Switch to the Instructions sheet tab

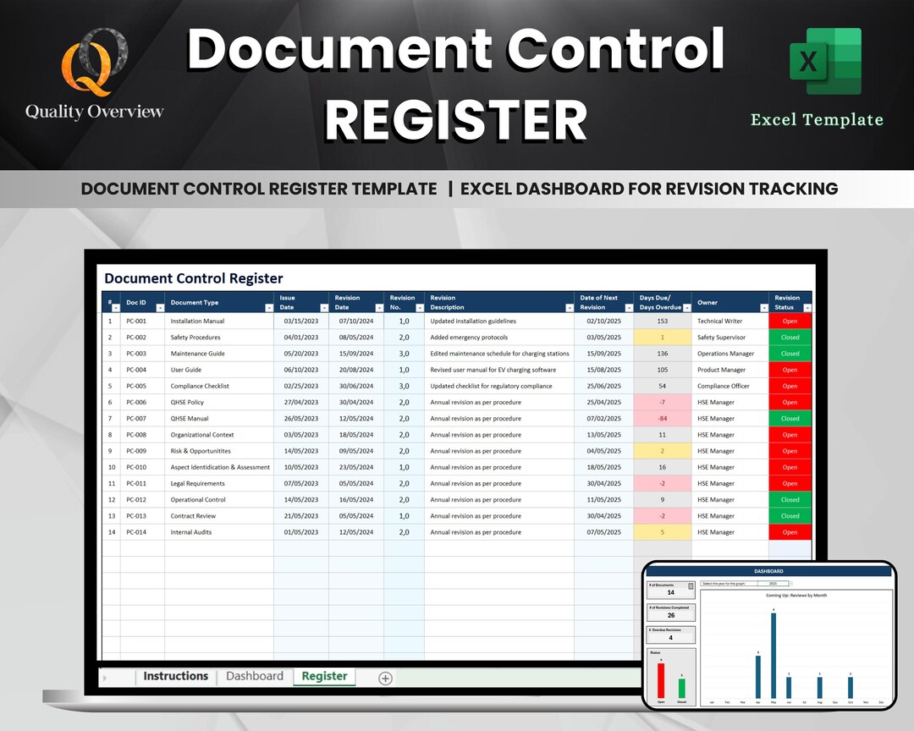click(x=175, y=676)
